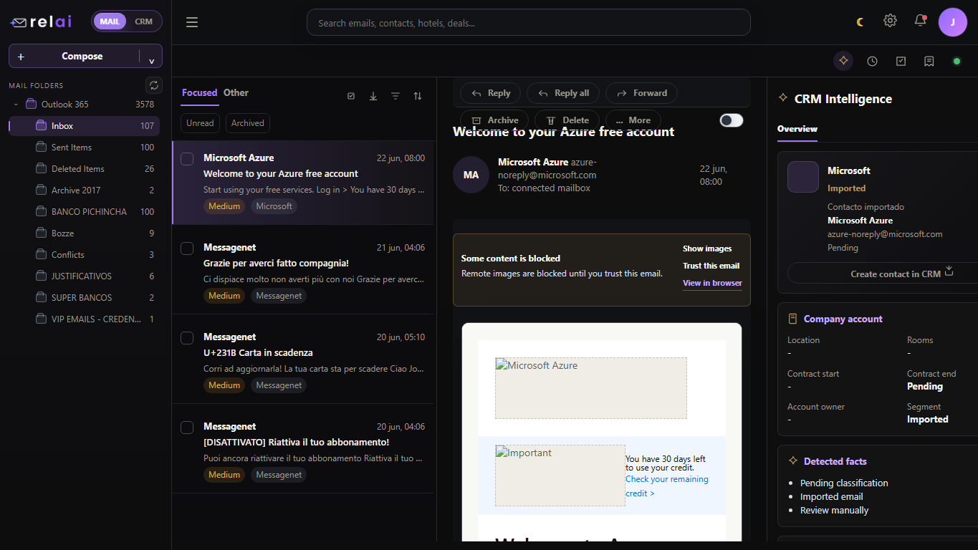Open the BANCO PICHINCHA folder
This screenshot has width=978, height=550.
85,211
